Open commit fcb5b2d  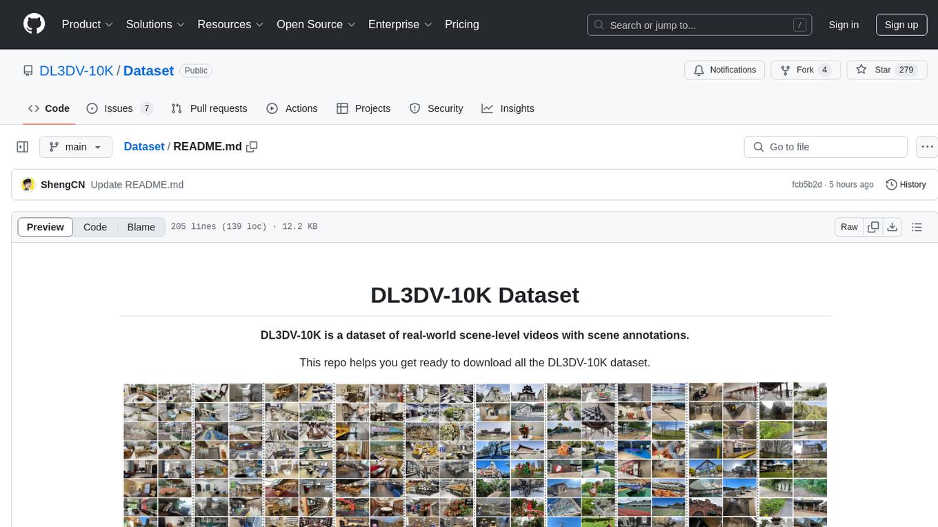[807, 185]
